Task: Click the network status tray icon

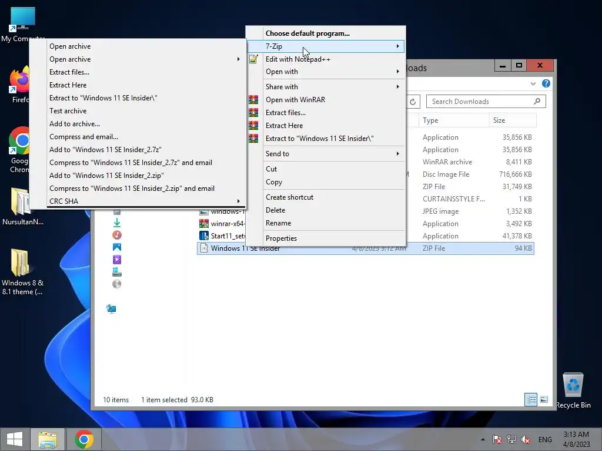Action: click(511, 439)
